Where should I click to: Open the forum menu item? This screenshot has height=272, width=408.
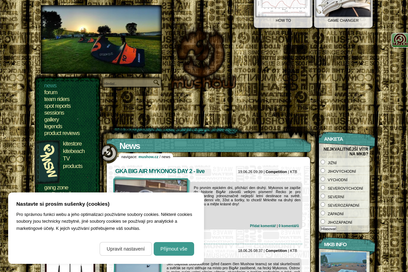click(51, 92)
